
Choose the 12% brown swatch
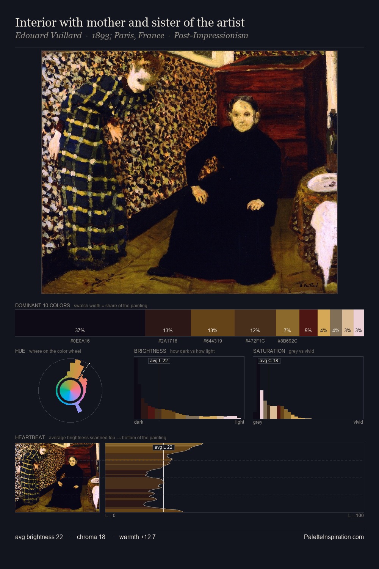[x=255, y=323]
